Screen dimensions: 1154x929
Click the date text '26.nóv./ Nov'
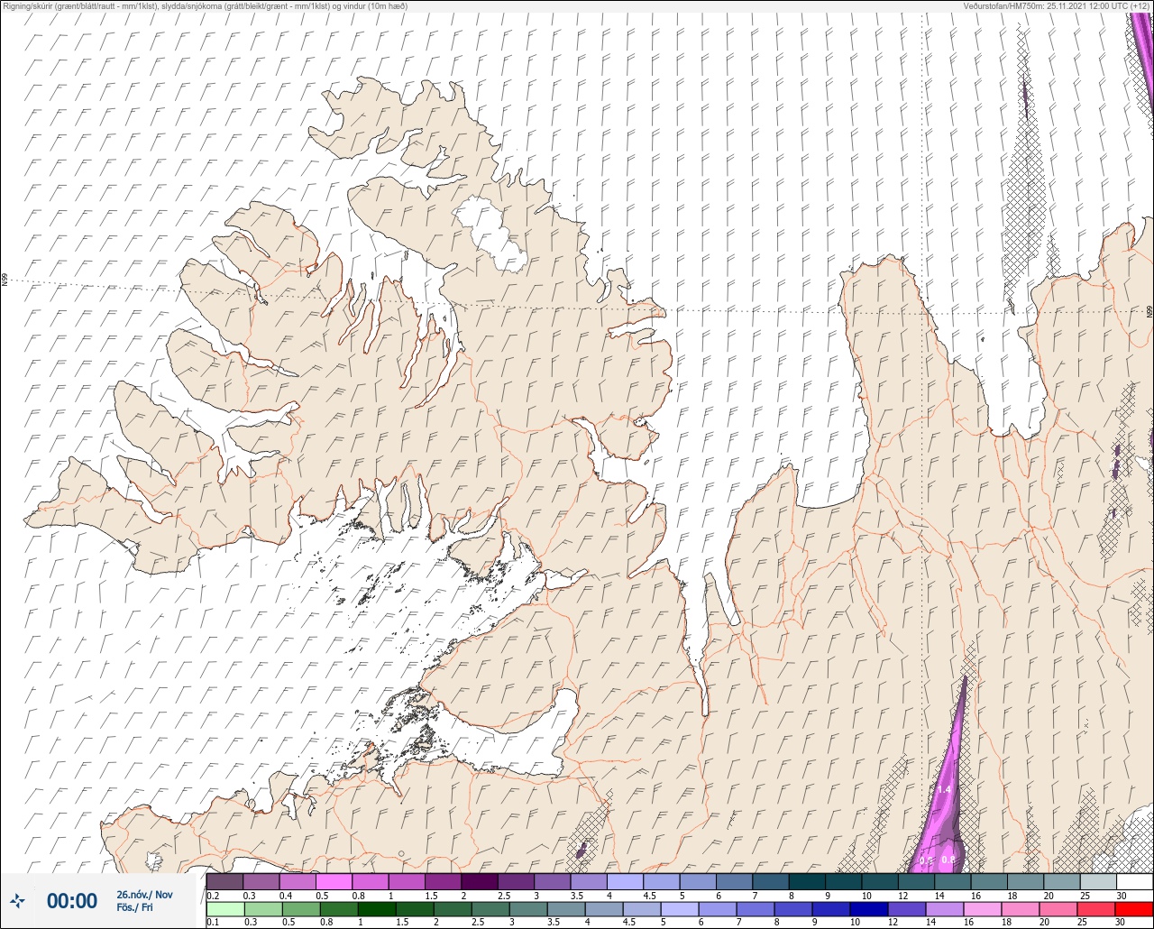coord(144,895)
